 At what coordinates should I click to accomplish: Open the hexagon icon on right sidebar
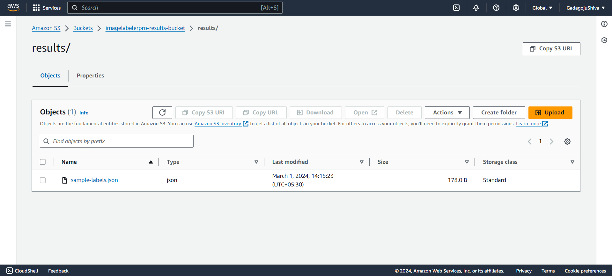tap(604, 40)
